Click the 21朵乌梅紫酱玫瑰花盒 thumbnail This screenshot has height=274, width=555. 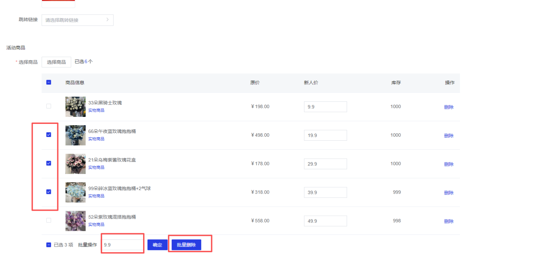[x=75, y=164]
